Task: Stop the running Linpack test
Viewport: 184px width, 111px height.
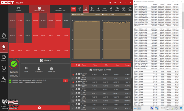Action: [40, 108]
